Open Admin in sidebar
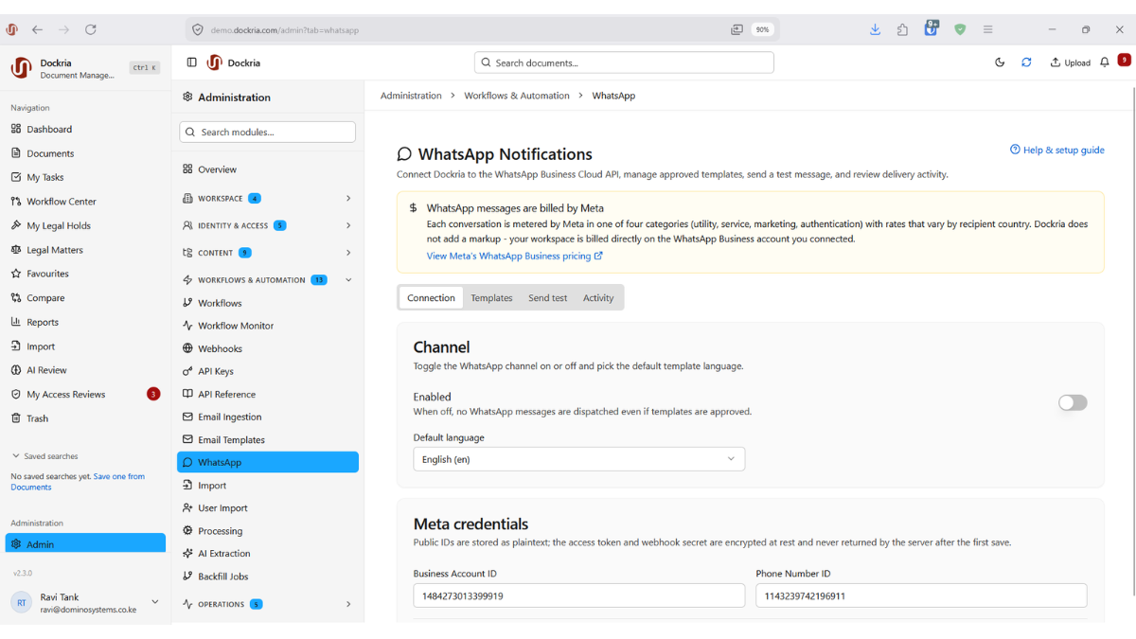1136x639 pixels. click(85, 544)
